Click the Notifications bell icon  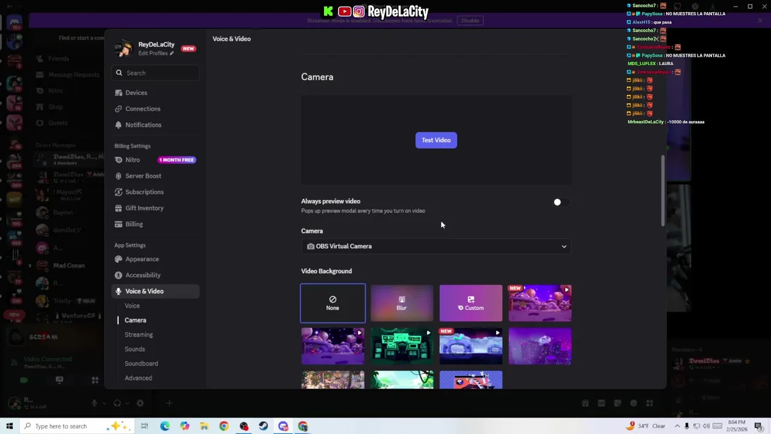[119, 125]
